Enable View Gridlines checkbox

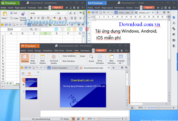coord(61,56)
